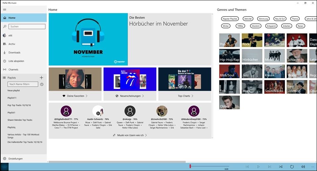Open the R&B/Soul genre tile

pyautogui.click(x=230, y=71)
